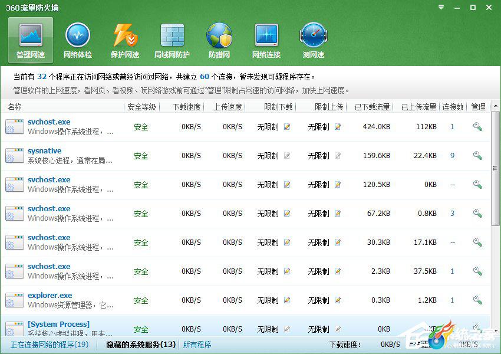Open sysnative process name link
501x354 pixels.
(44, 150)
